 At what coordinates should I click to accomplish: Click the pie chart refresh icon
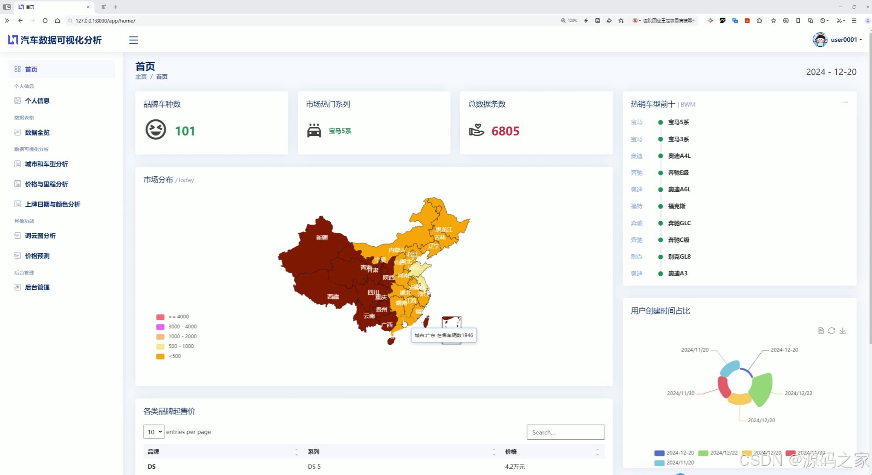pos(831,331)
